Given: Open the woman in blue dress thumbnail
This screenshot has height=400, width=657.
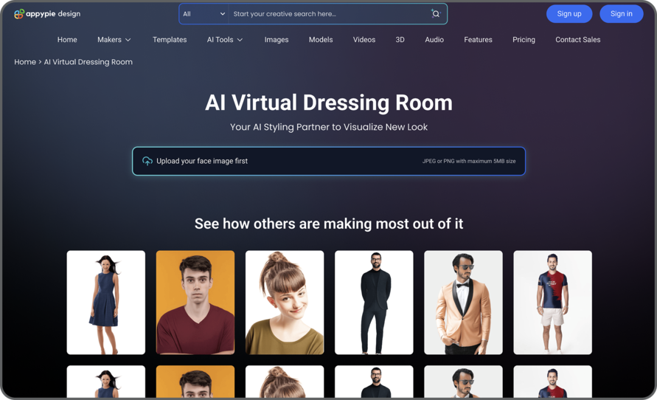Looking at the screenshot, I should (x=106, y=303).
